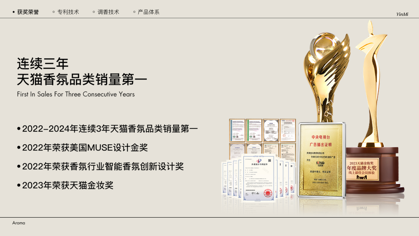Select the subtitle 'First In Sales For Three Consecutive Years'
419x236 pixels.
(76, 94)
